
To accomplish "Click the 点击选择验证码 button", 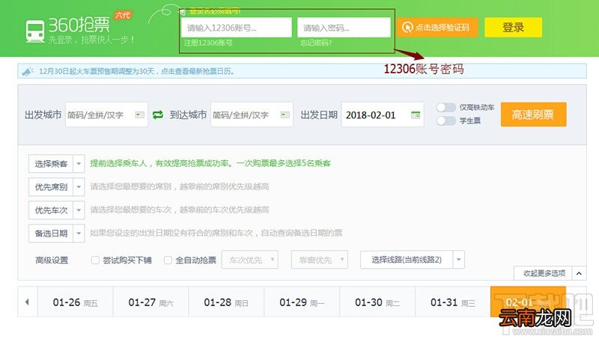I will click(x=437, y=28).
